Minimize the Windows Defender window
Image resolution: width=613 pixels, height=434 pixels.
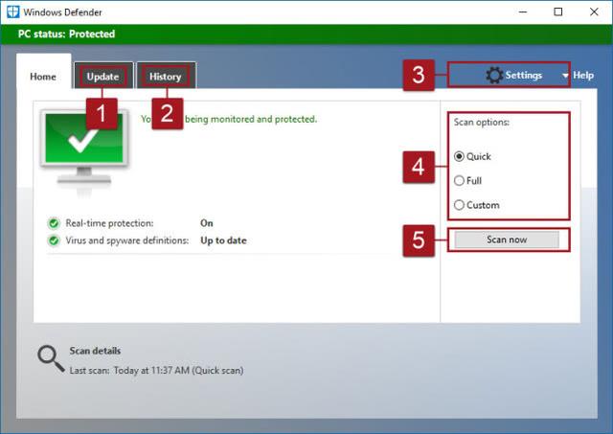click(523, 11)
